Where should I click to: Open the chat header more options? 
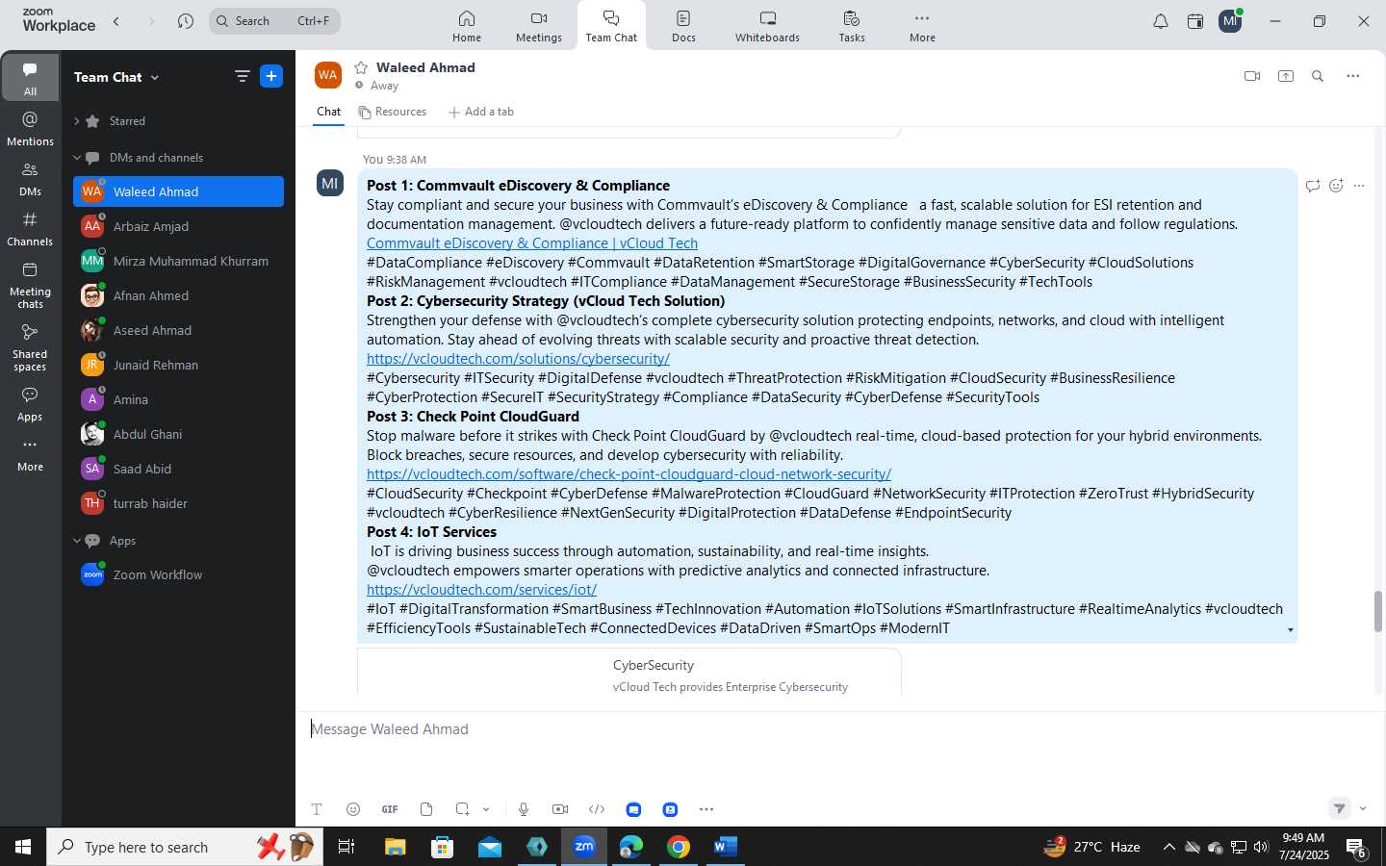(1352, 76)
